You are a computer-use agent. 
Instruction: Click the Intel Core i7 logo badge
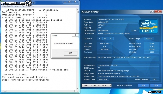148,26
